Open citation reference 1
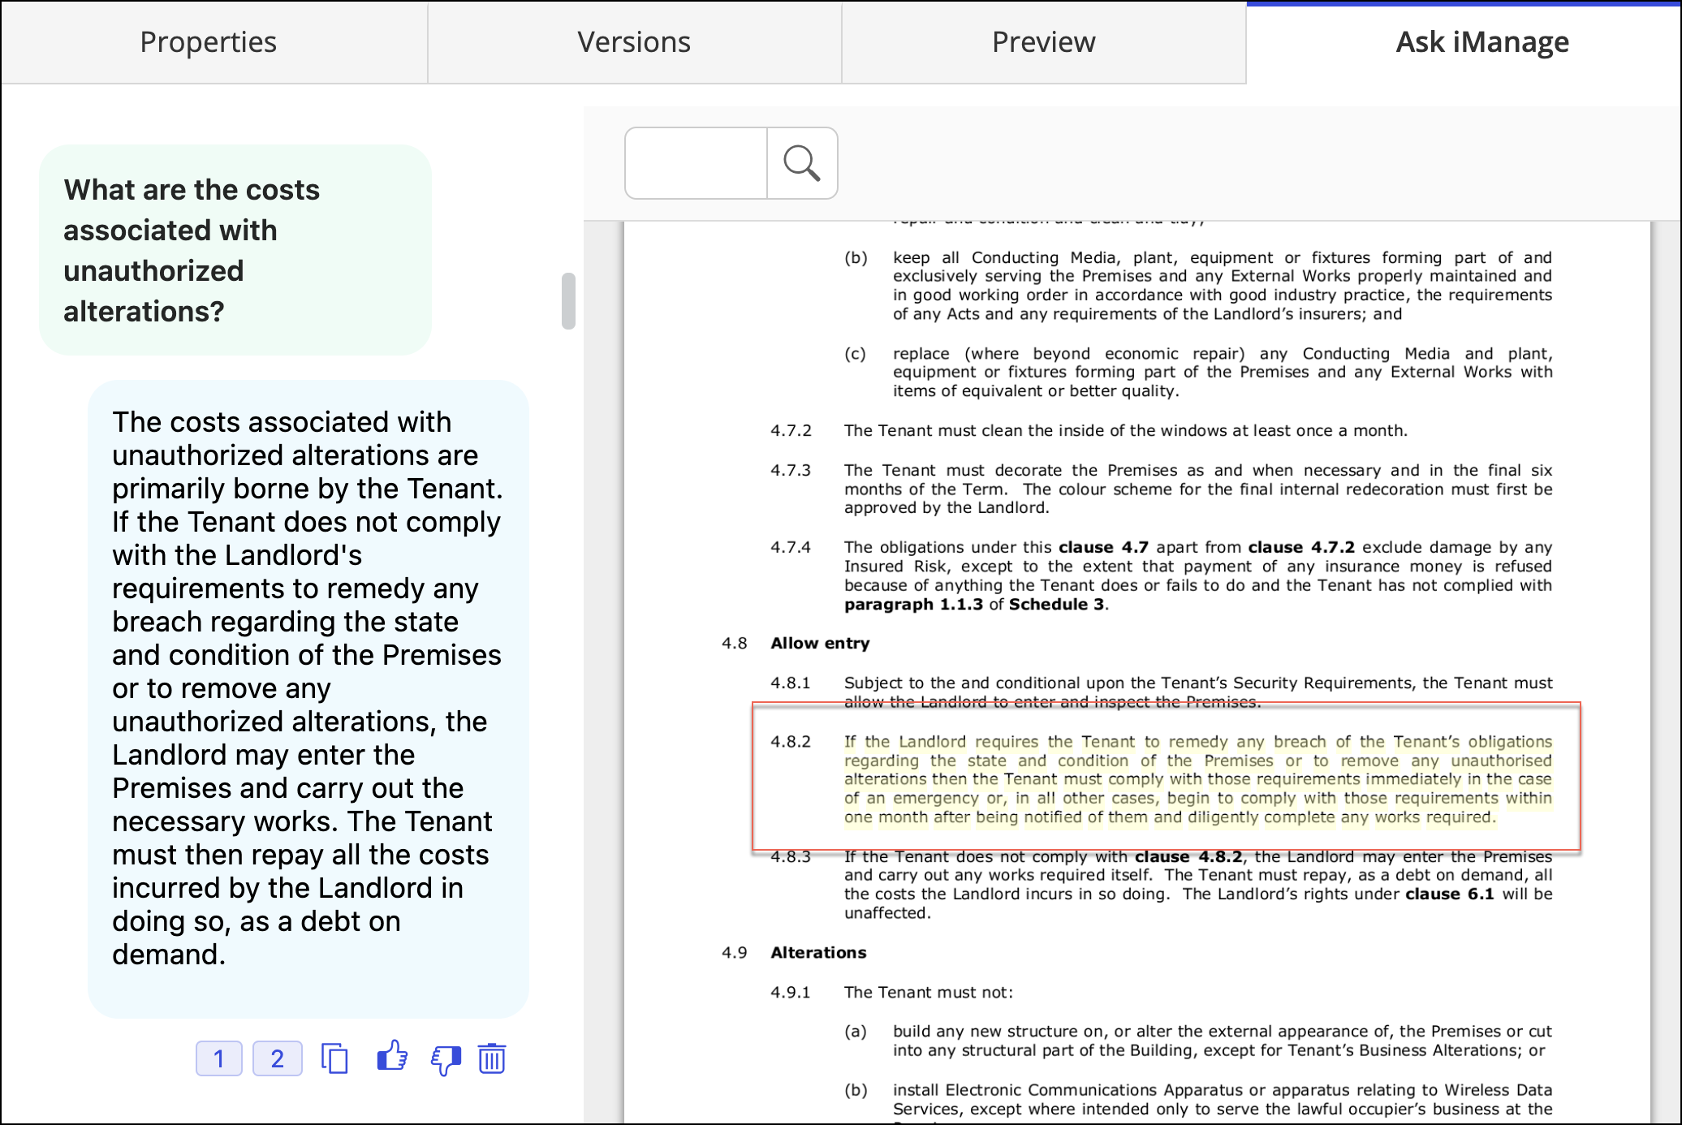Viewport: 1682px width, 1125px height. pyautogui.click(x=219, y=1058)
